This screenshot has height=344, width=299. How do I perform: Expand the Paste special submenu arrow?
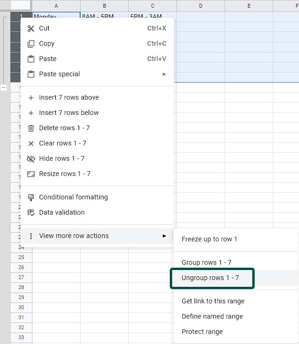pos(164,74)
